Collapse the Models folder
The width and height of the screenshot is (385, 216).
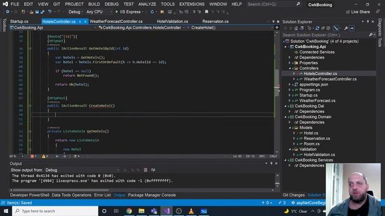pyautogui.click(x=289, y=128)
